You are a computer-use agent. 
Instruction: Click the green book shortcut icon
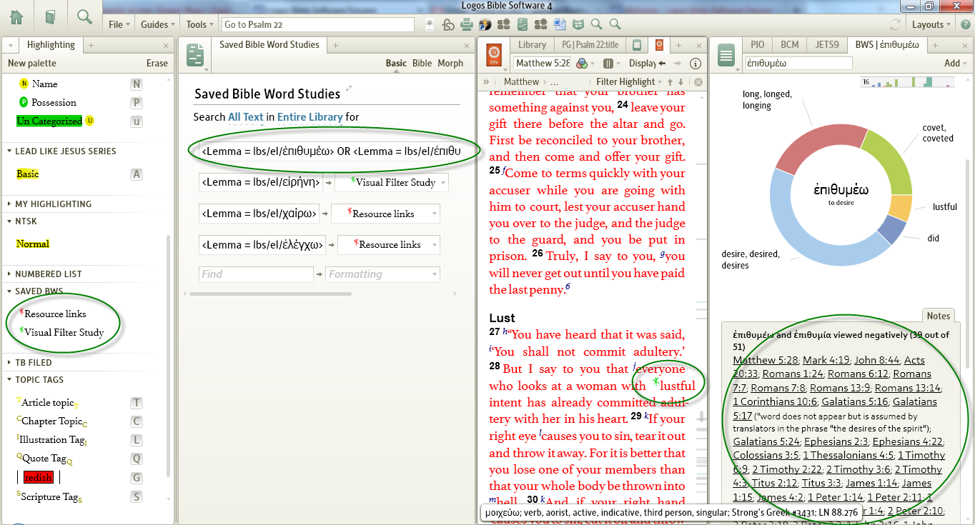tap(523, 24)
